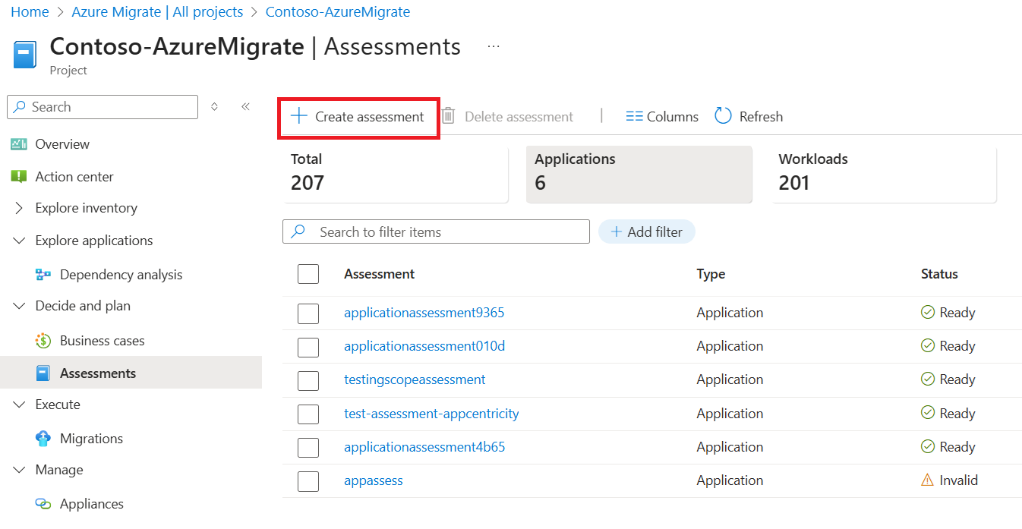Collapse the Explore applications section
The width and height of the screenshot is (1022, 529).
click(19, 241)
